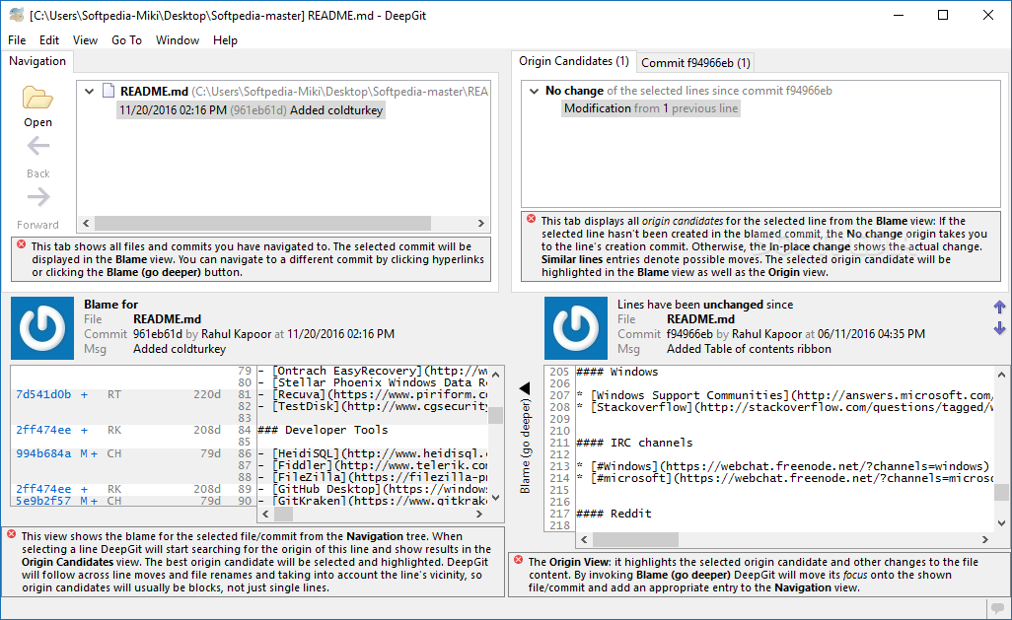Screen dimensions: 1012x620
Task: Collapse the README.md tree node
Action: tap(89, 92)
